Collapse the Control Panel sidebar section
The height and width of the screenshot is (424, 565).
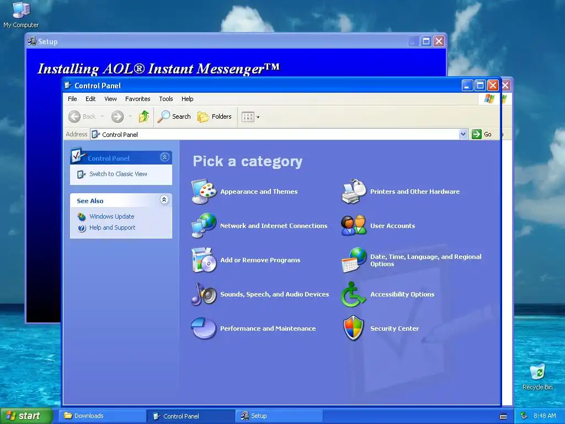pos(164,157)
